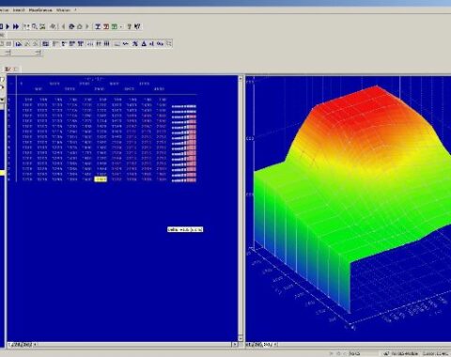Toggle the green 3D view mode icon
Screen dimensions: 451x357
pyautogui.click(x=115, y=26)
